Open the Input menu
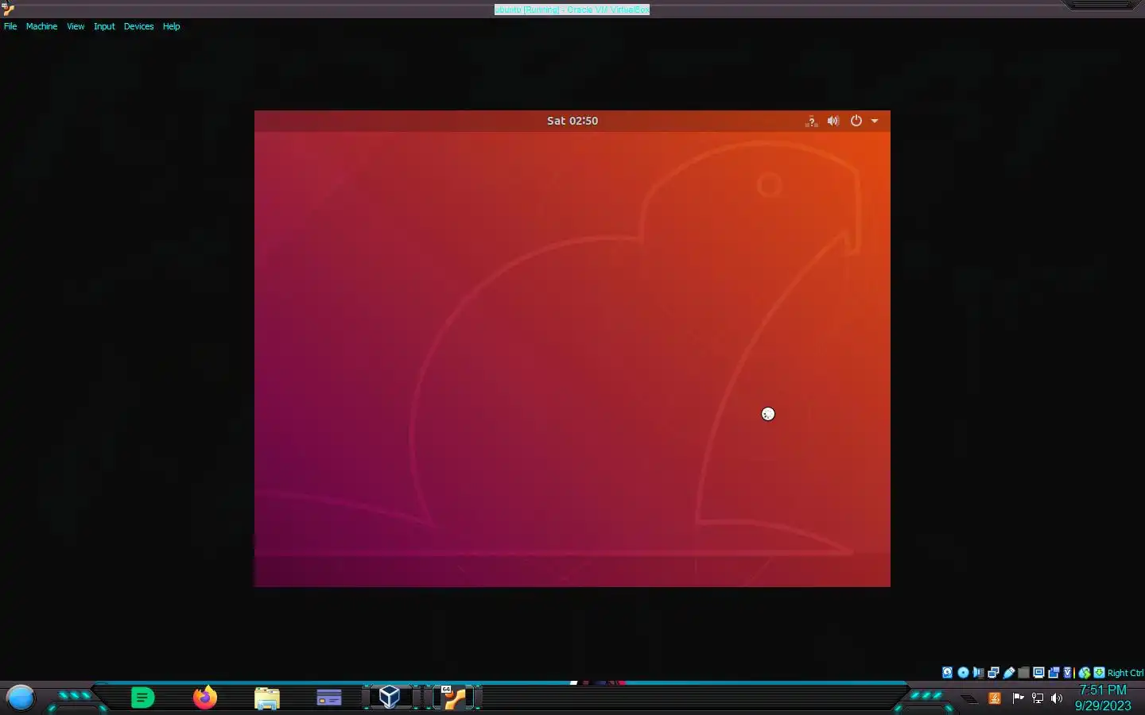The image size is (1145, 715). coord(104,26)
